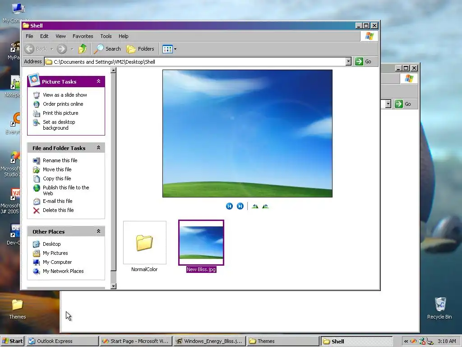This screenshot has width=462, height=347.
Task: Click Move this file
Action: click(x=57, y=169)
